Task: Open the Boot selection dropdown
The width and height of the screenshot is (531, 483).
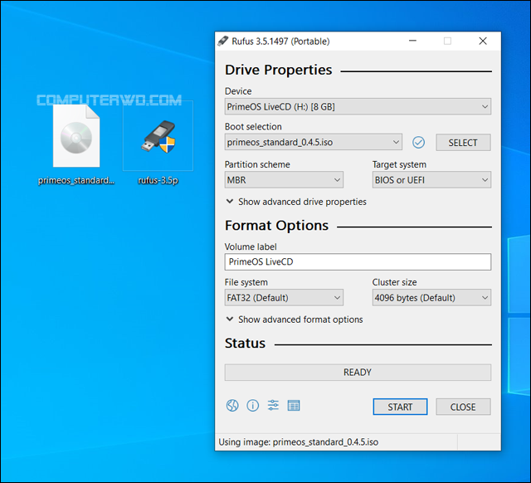Action: click(x=314, y=142)
